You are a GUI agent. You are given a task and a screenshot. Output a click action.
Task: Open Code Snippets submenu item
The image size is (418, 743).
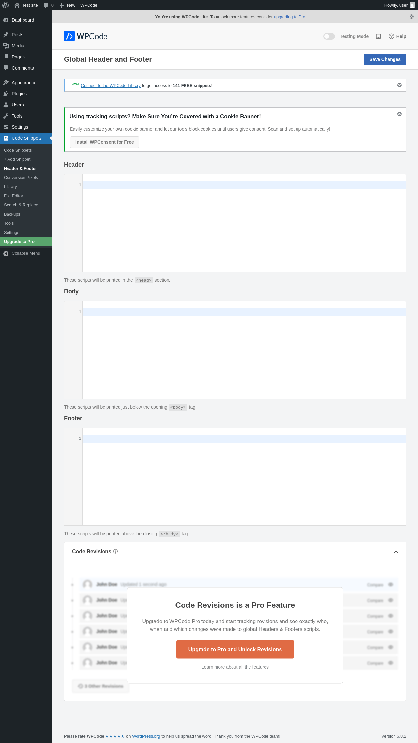26,150
